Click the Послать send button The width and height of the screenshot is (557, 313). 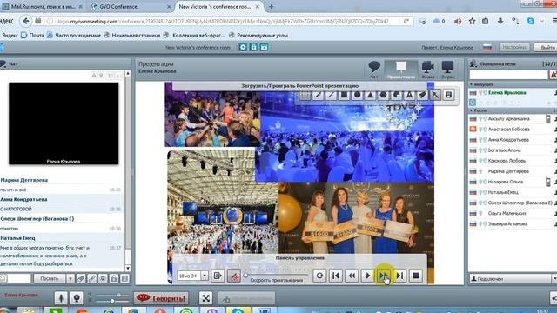point(50,278)
